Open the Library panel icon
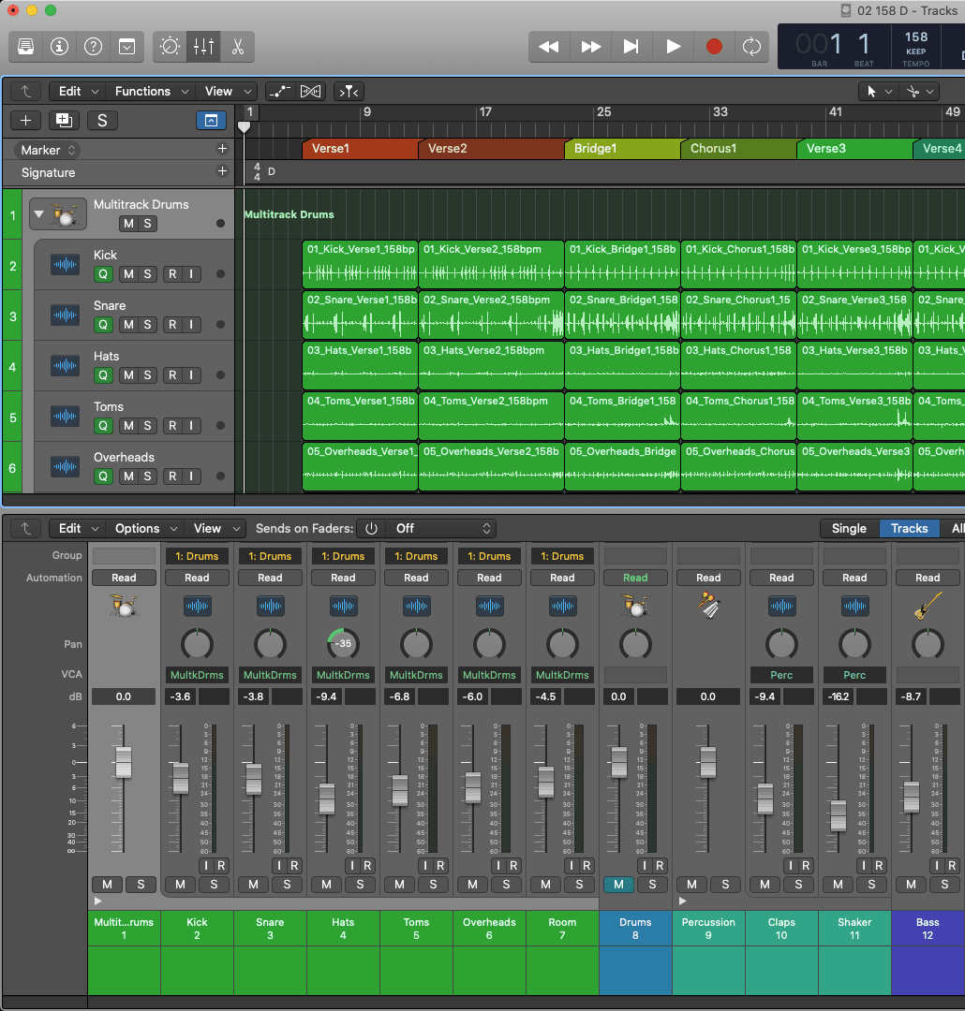 click(x=26, y=46)
